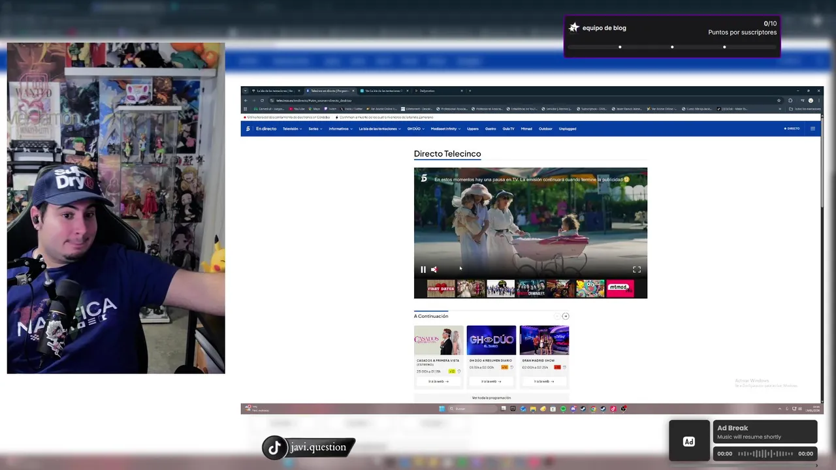Open the First Dates channel thumbnail
Image resolution: width=836 pixels, height=470 pixels.
pos(441,289)
